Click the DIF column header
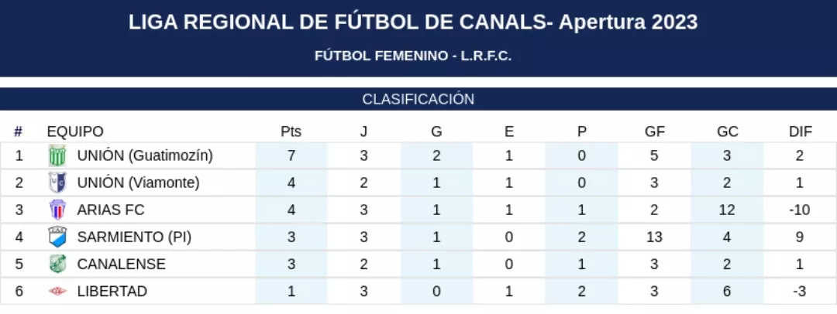Image resolution: width=837 pixels, height=314 pixels. click(x=801, y=131)
